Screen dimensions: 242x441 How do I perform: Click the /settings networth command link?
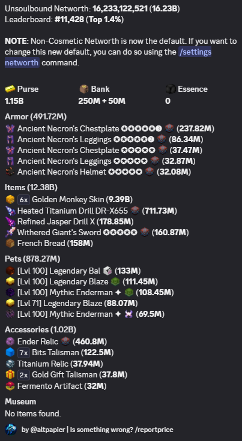(x=108, y=57)
